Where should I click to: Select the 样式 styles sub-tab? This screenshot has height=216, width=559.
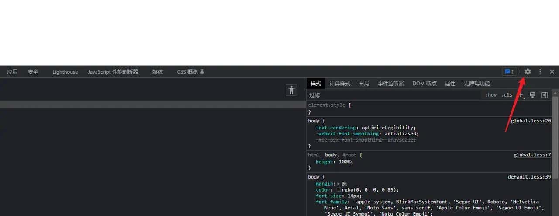pyautogui.click(x=315, y=83)
